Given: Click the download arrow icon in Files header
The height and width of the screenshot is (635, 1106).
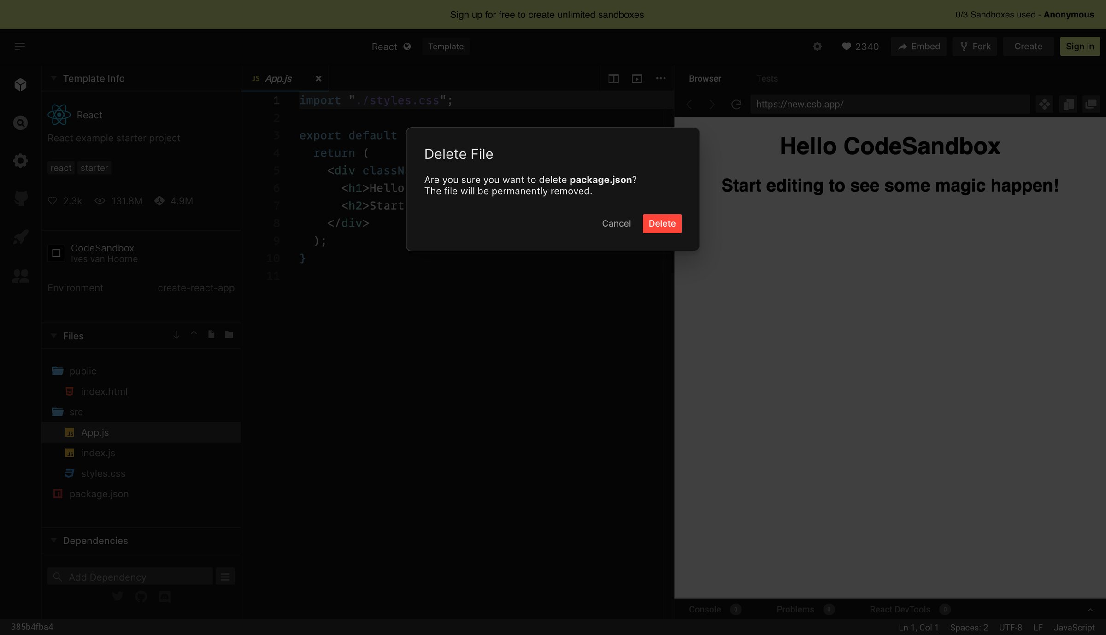Looking at the screenshot, I should pos(176,335).
